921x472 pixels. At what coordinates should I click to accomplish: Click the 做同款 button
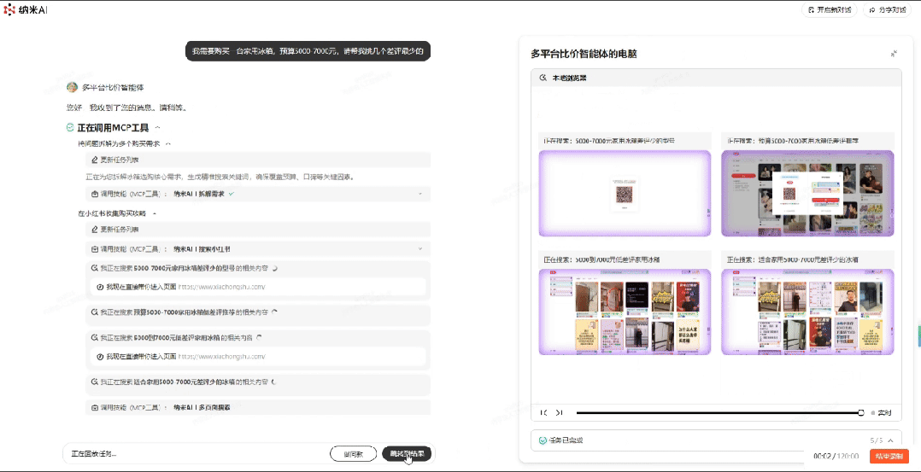pos(354,454)
